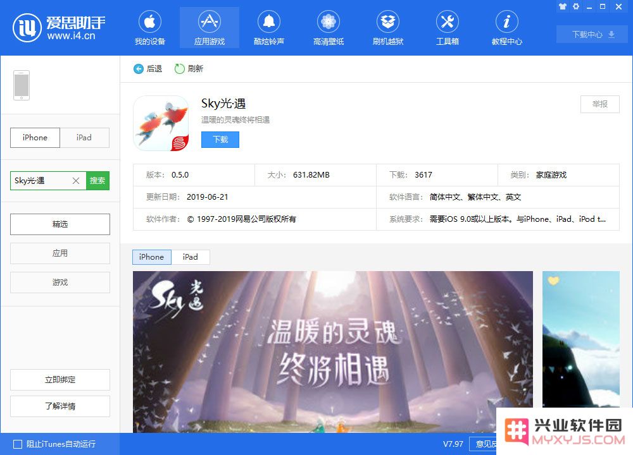
Task: Click update date 2019-06-21
Action: tap(207, 197)
